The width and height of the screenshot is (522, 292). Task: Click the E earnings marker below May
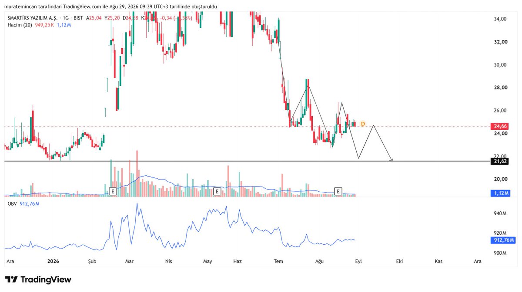coord(217,191)
